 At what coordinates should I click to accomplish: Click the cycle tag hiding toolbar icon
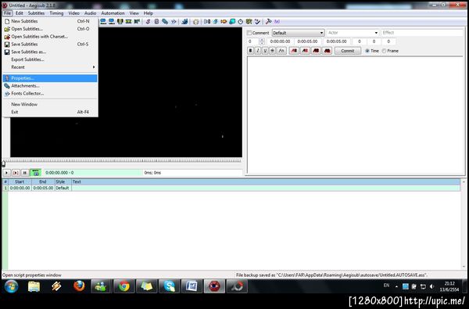pyautogui.click(x=277, y=22)
